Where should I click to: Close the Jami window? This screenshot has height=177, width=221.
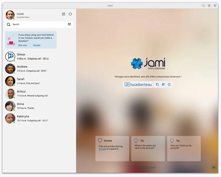click(215, 6)
